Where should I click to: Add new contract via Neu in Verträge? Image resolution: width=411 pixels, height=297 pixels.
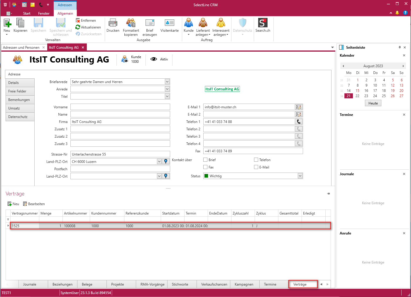13,204
